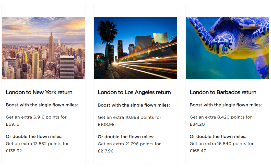Image resolution: width=271 pixels, height=168 pixels.
Task: Click Los Angeles card's single flown miles heading
Action: (x=134, y=105)
